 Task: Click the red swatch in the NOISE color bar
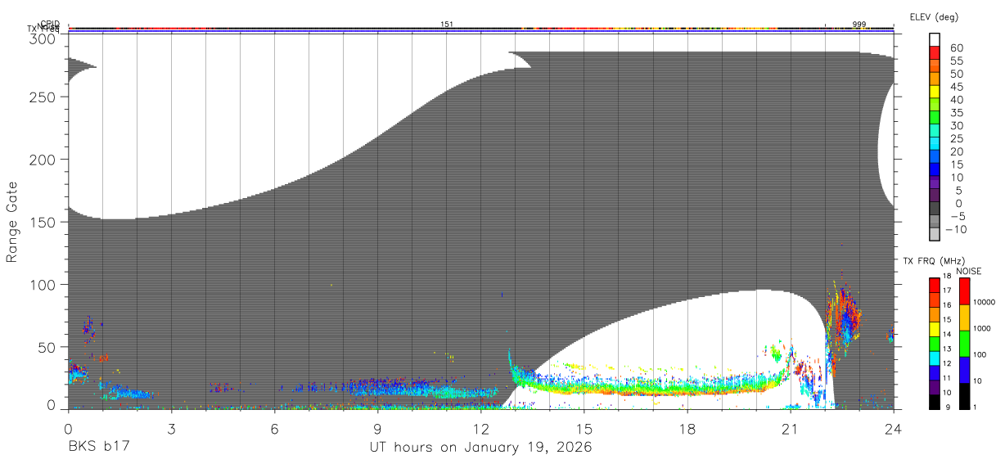pyautogui.click(x=965, y=291)
